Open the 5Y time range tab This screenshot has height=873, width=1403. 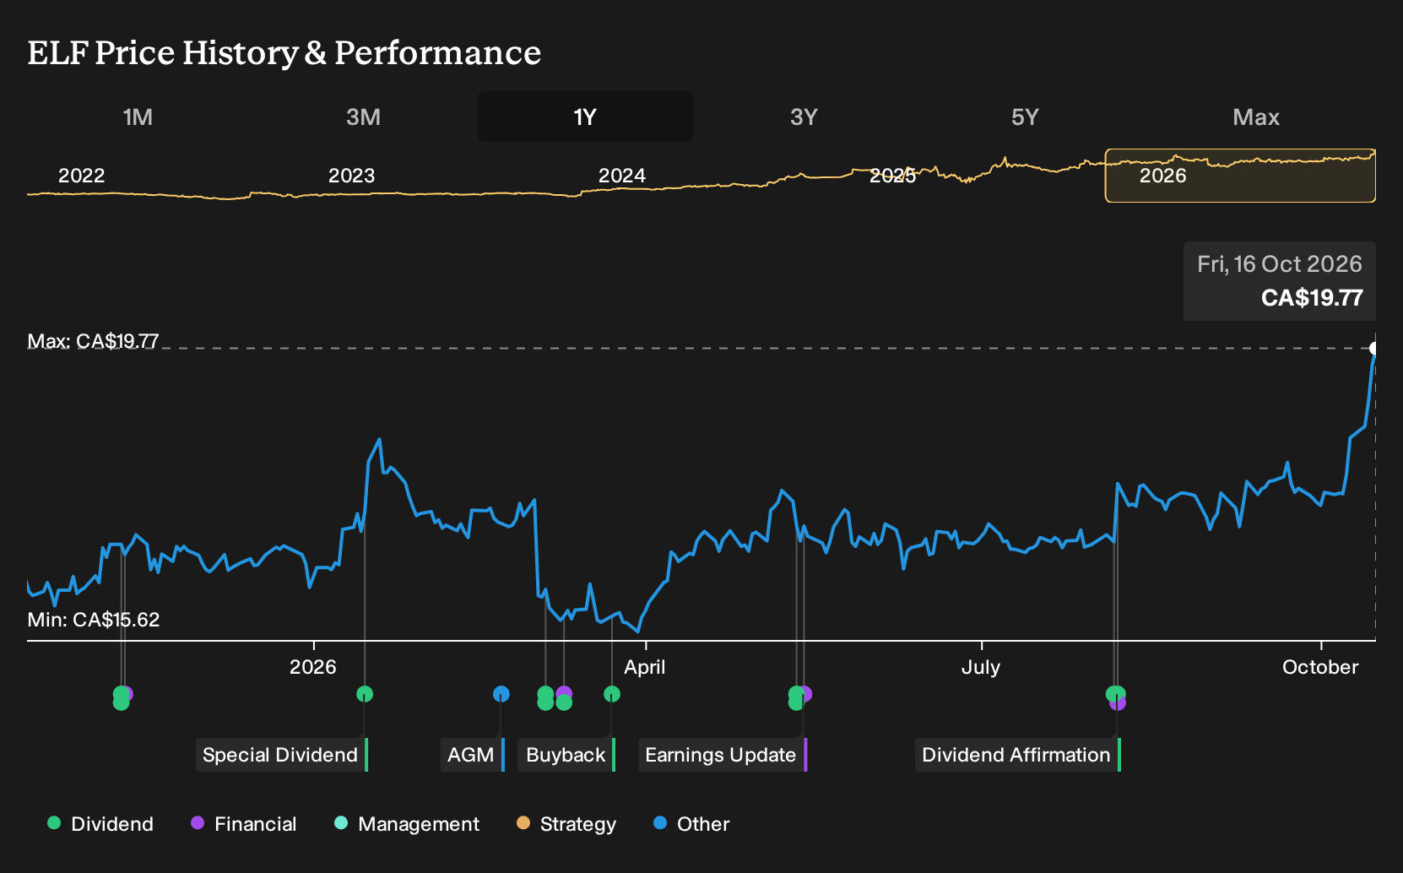coord(1025,117)
